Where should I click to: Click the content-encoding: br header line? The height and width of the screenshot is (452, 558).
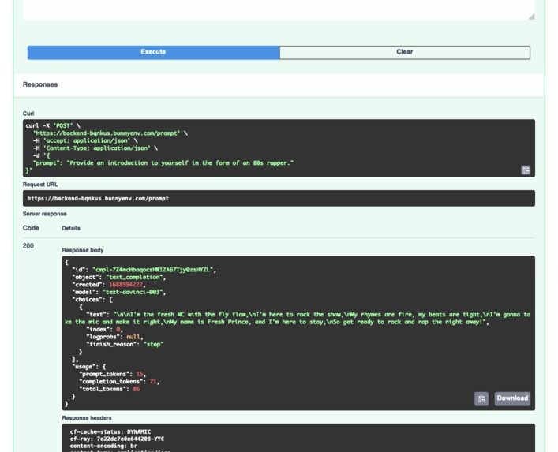pos(103,446)
